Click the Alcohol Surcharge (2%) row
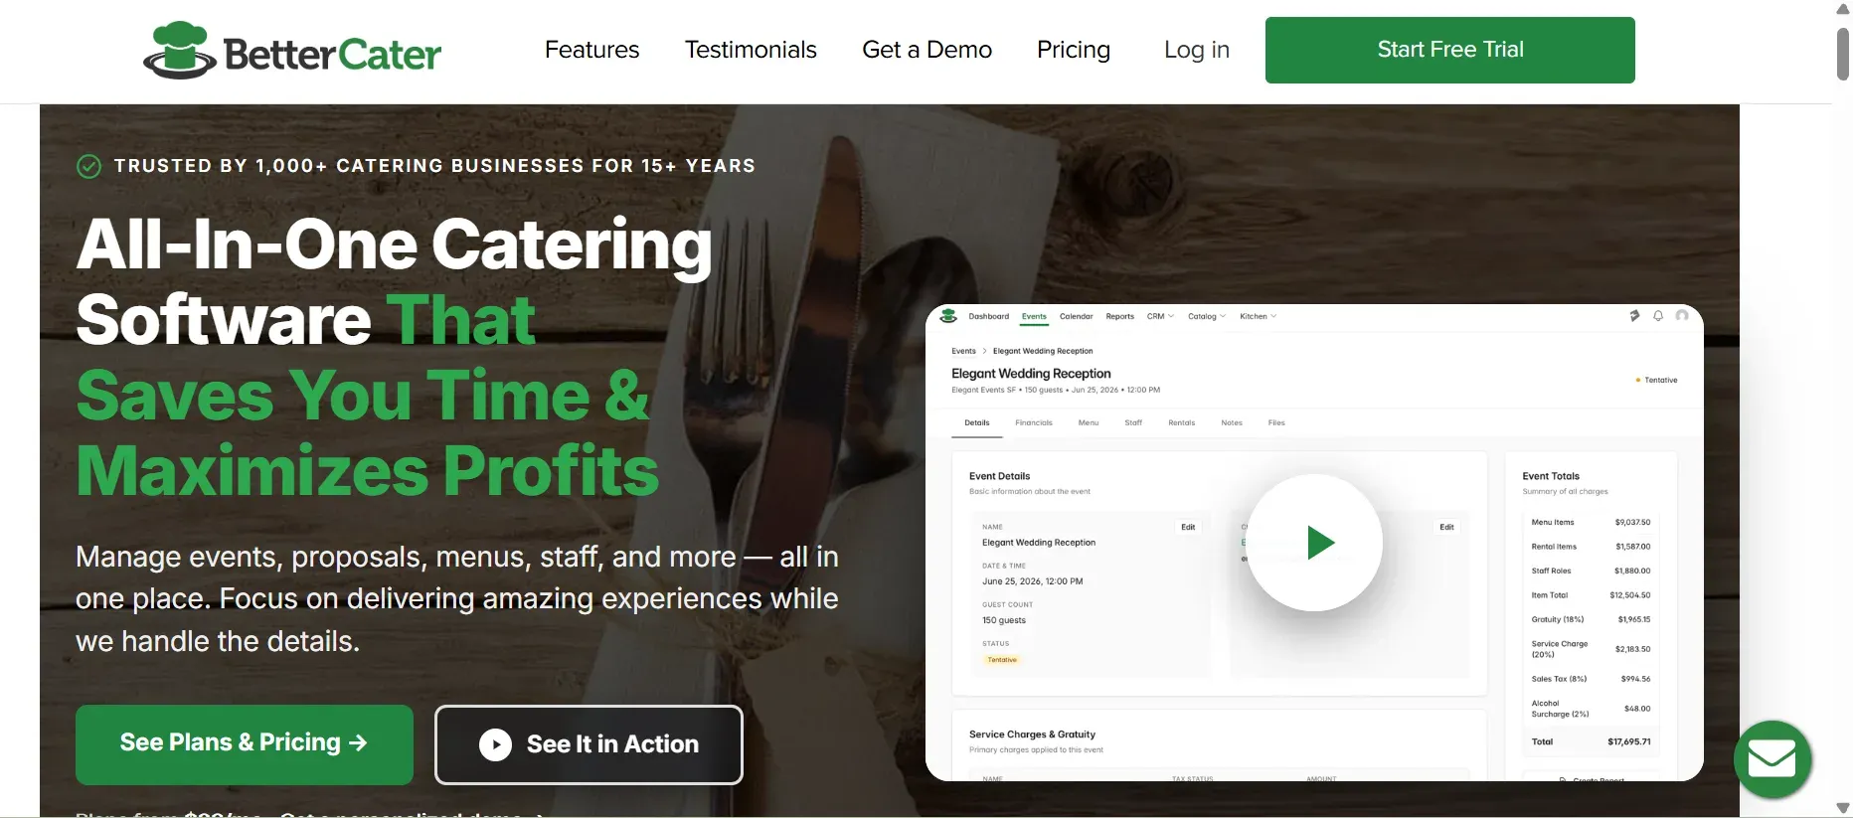Screen dimensions: 1853x818 (x=1591, y=709)
